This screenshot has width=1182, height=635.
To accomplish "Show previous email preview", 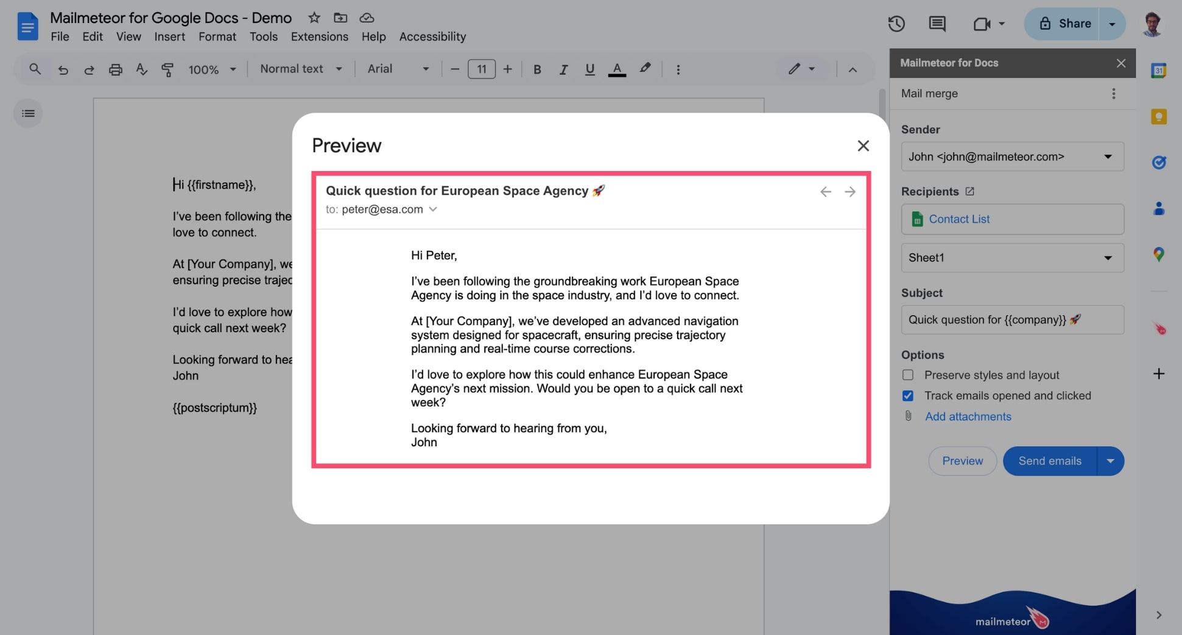I will 825,192.
